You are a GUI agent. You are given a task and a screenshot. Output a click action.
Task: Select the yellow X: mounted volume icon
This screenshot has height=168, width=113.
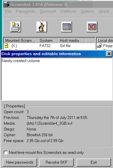click(x=6, y=46)
